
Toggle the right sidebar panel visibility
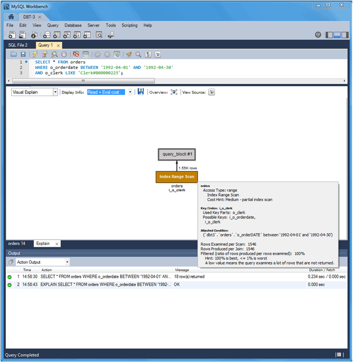pos(345,35)
